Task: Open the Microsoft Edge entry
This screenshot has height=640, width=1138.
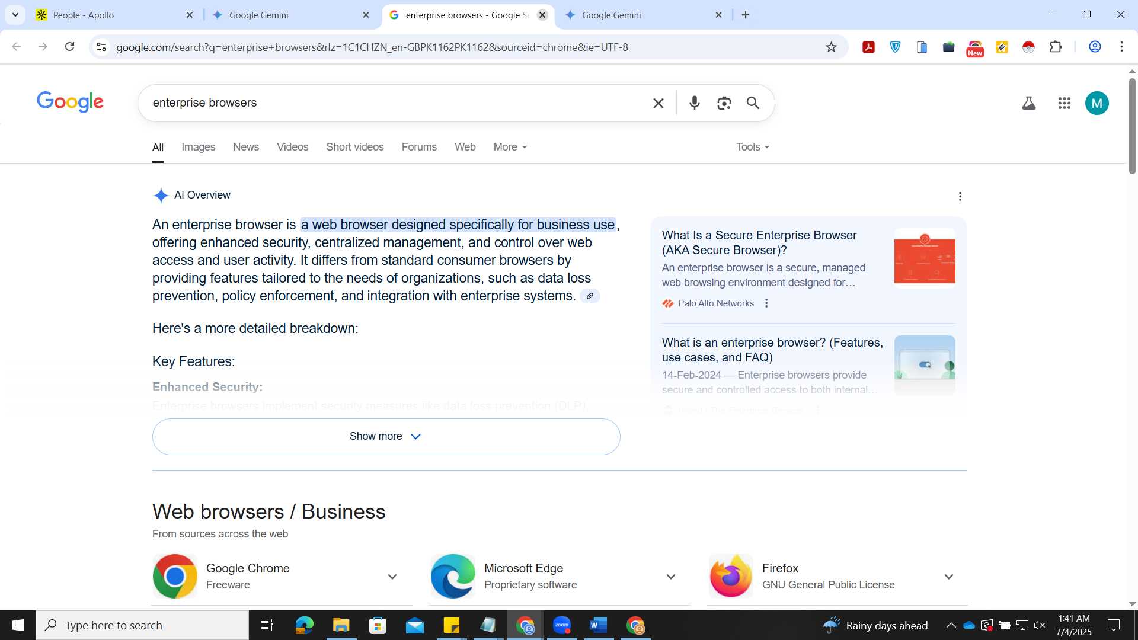Action: pos(560,577)
